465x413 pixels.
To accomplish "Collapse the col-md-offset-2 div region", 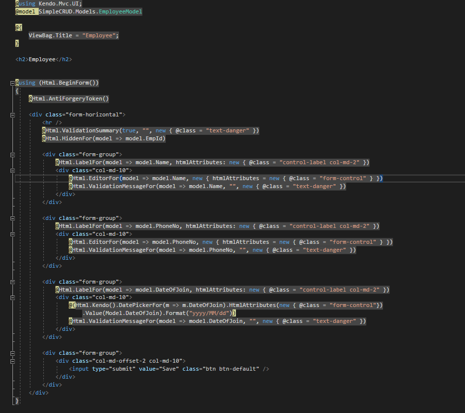I will coord(12,361).
